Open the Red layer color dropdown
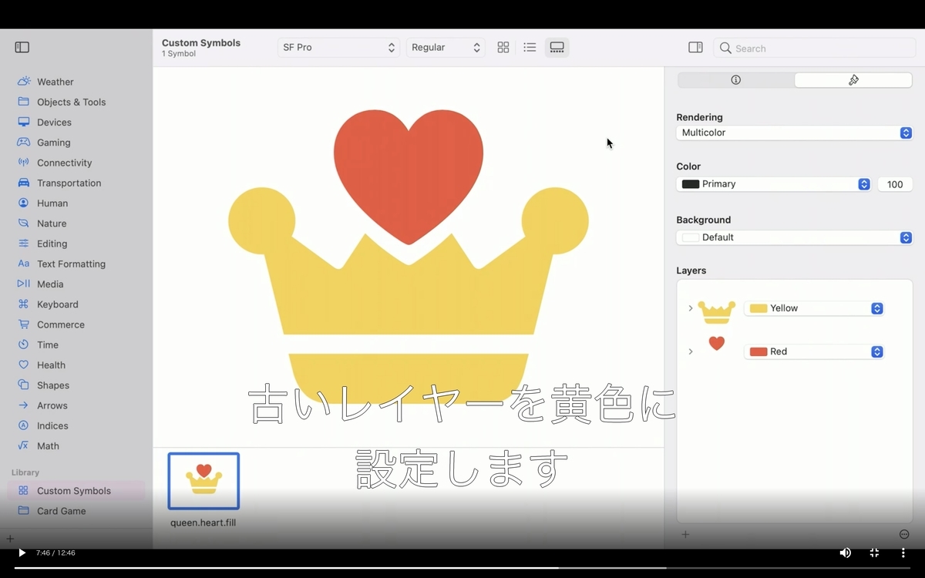The width and height of the screenshot is (925, 578). [x=814, y=351]
